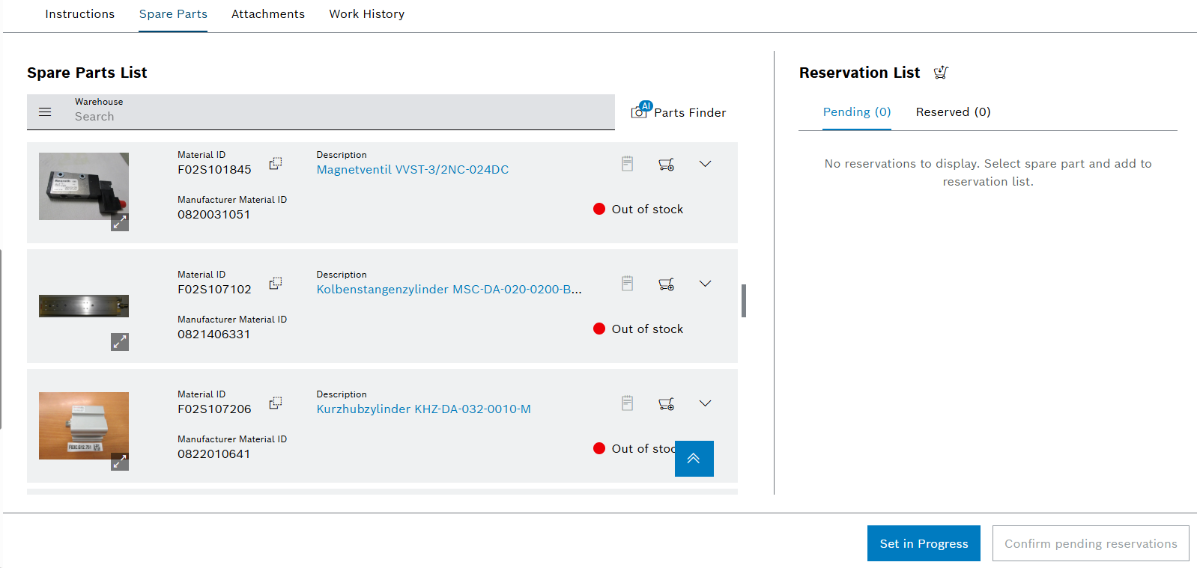
Task: Open the Attachments tab
Action: pyautogui.click(x=267, y=14)
